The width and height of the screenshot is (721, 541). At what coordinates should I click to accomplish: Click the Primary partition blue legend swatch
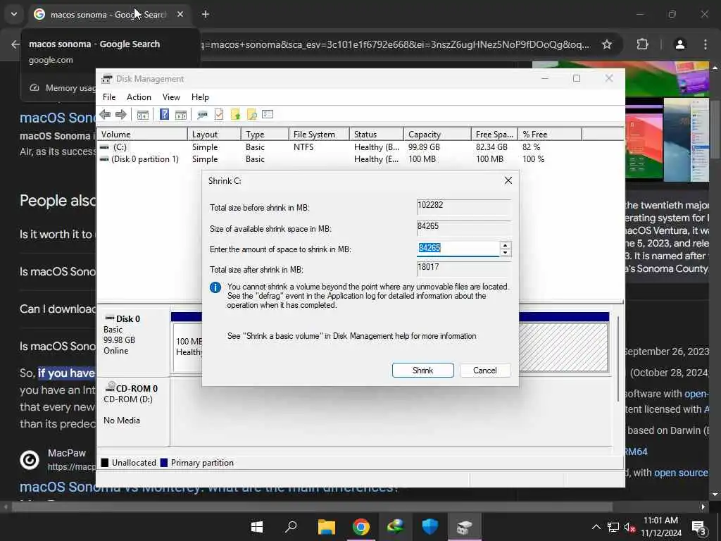163,463
